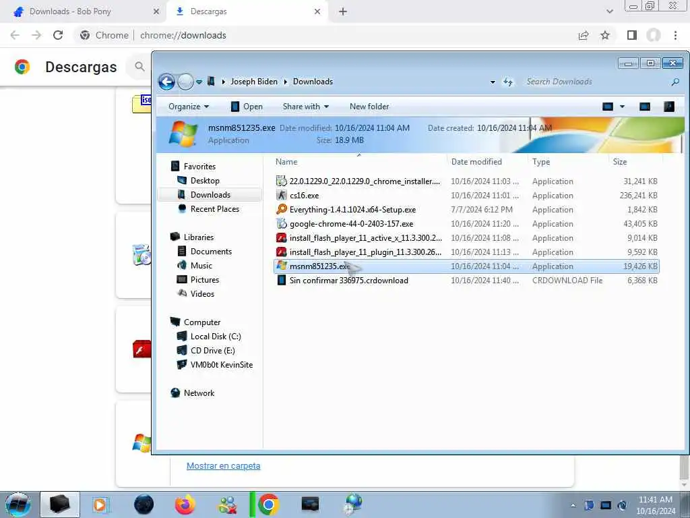Open the Windows Start orb
This screenshot has height=518, width=690.
click(18, 505)
